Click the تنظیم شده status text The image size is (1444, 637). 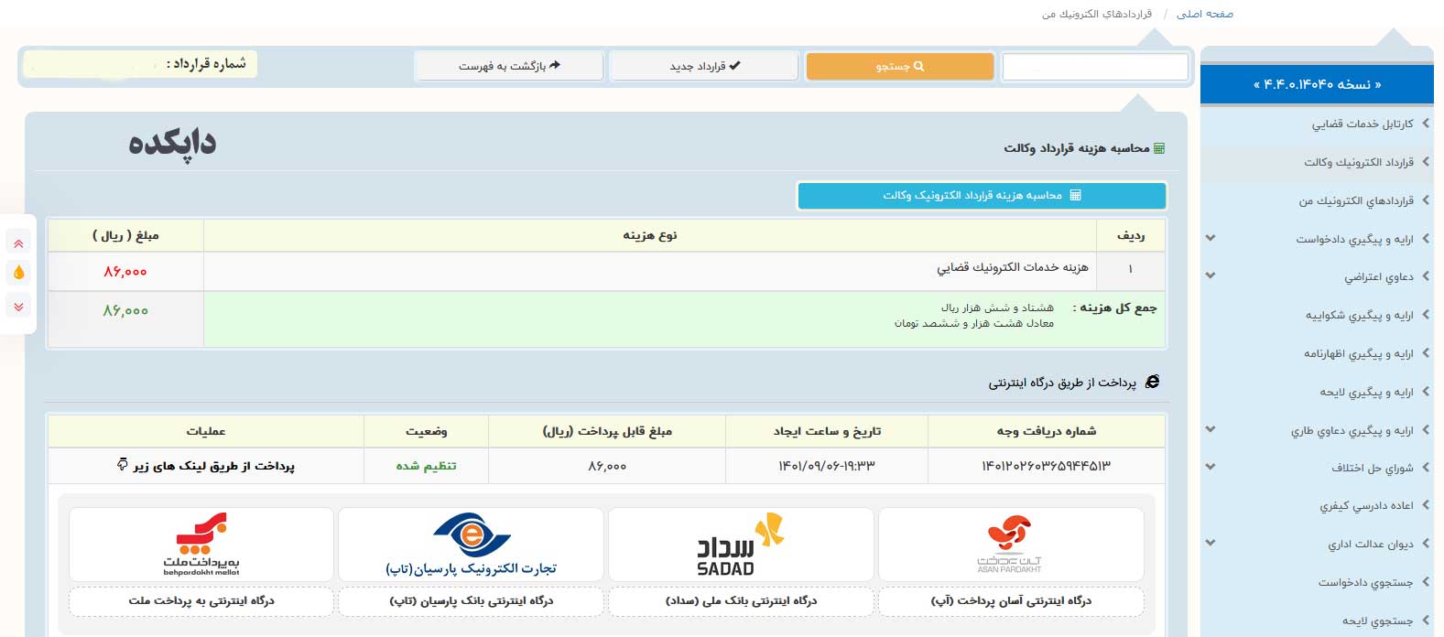pyautogui.click(x=426, y=466)
